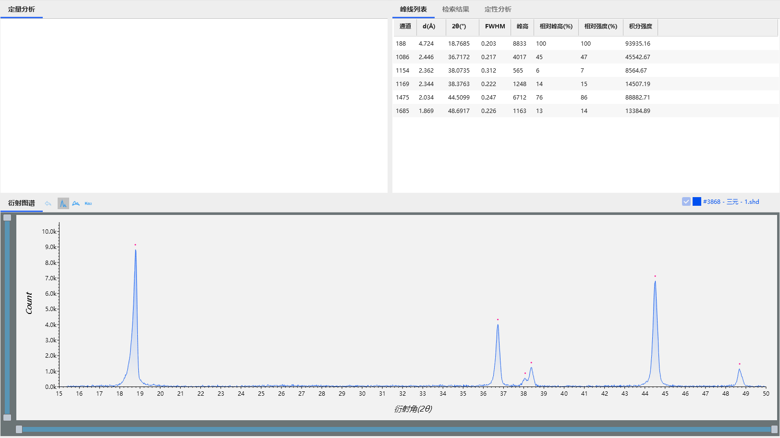This screenshot has height=438, width=780.
Task: Click the FWHM column header
Action: pos(495,26)
